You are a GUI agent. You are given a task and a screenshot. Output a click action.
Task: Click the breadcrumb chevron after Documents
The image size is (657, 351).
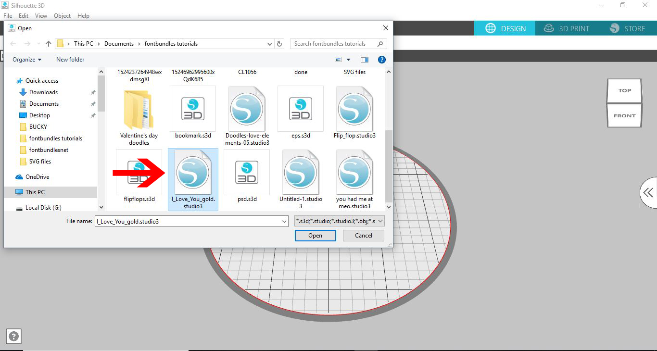(x=139, y=44)
